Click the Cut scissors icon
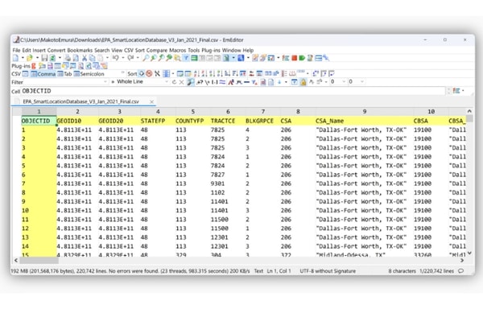483x309 pixels. click(x=85, y=58)
